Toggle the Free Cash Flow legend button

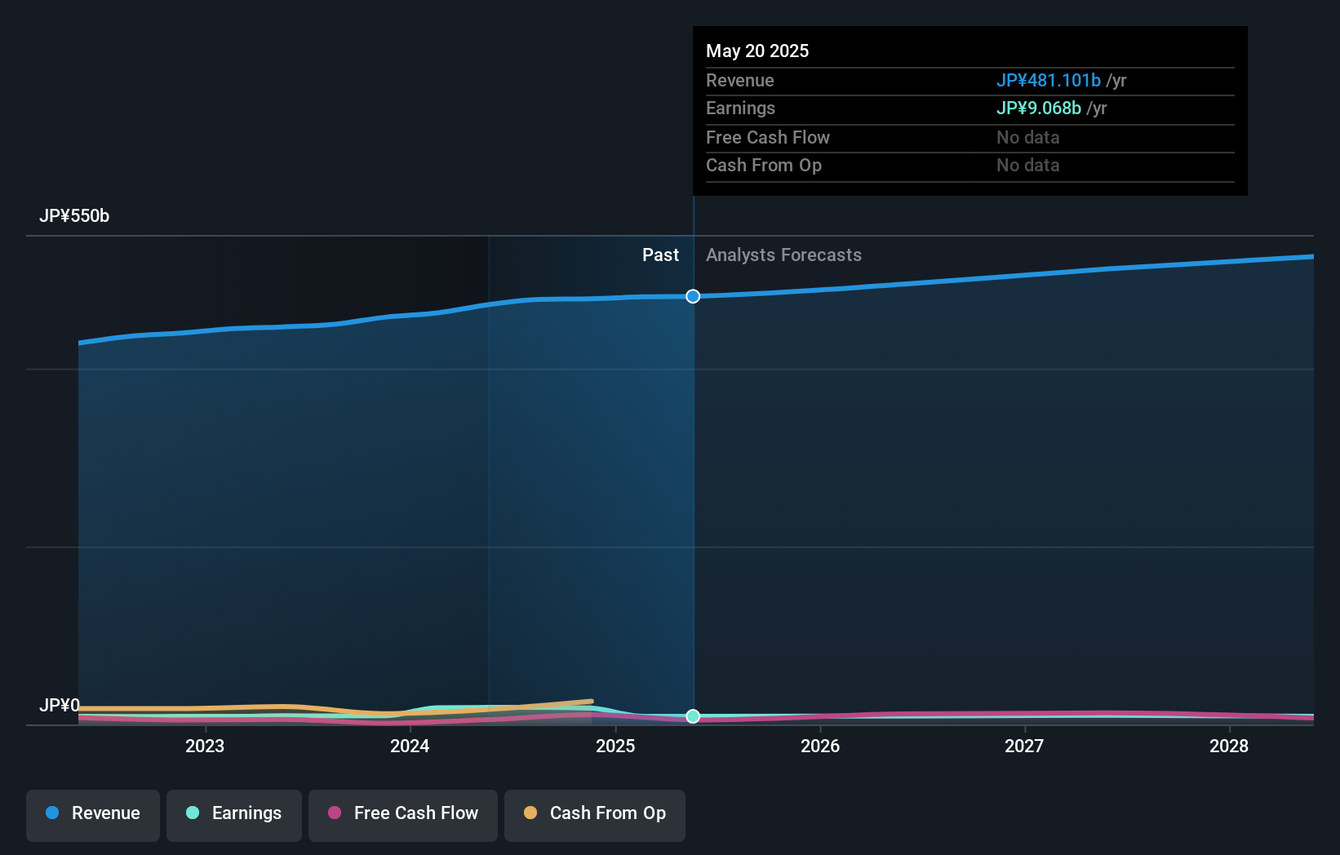click(x=403, y=815)
